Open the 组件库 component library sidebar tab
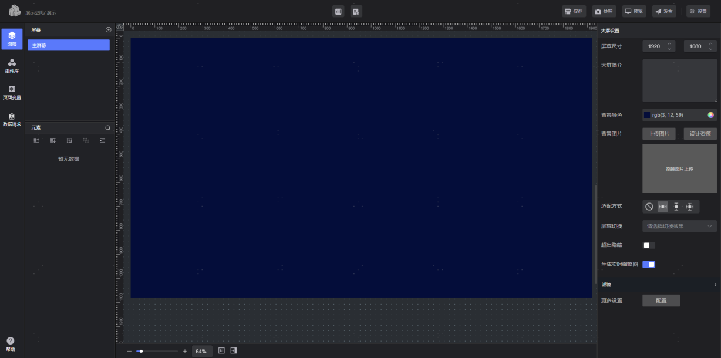The image size is (721, 358). (x=12, y=65)
